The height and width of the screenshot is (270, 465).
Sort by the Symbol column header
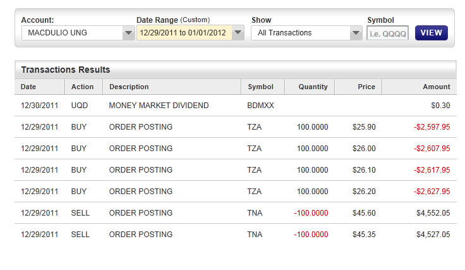(260, 87)
